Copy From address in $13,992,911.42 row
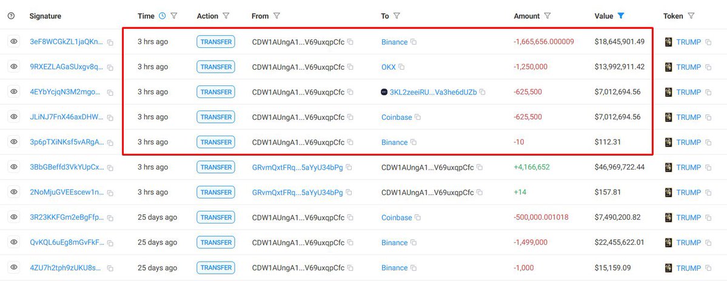This screenshot has height=281, width=727. click(350, 67)
